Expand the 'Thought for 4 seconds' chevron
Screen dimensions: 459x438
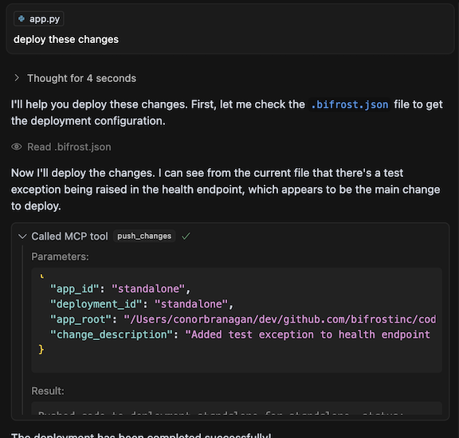pyautogui.click(x=17, y=78)
